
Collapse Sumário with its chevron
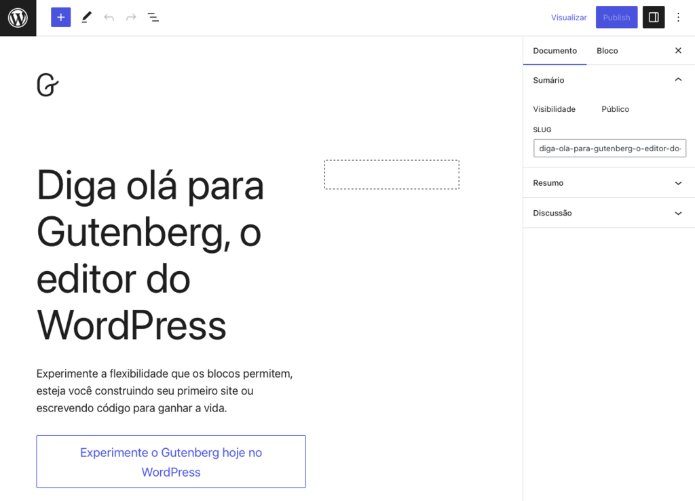pos(677,79)
